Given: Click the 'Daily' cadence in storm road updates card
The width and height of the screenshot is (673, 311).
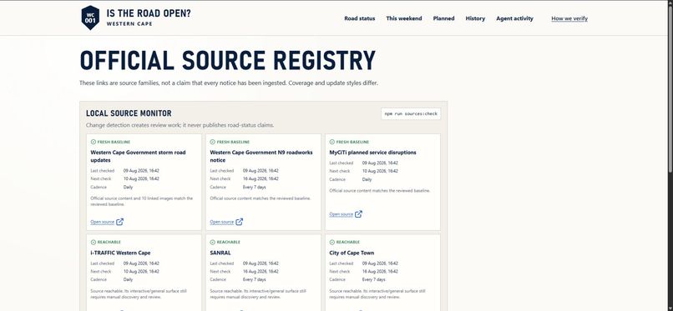Looking at the screenshot, I should [129, 188].
